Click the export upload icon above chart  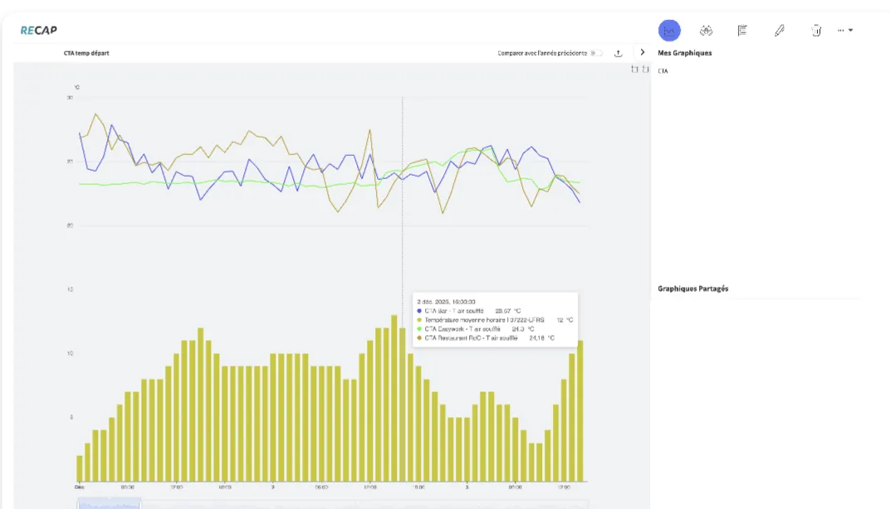click(x=619, y=53)
